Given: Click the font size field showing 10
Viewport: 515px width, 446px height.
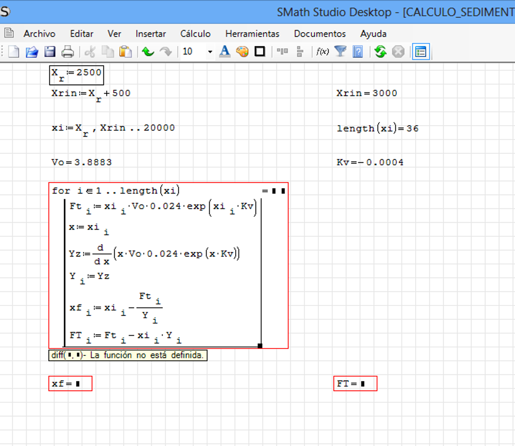Looking at the screenshot, I should (x=193, y=51).
